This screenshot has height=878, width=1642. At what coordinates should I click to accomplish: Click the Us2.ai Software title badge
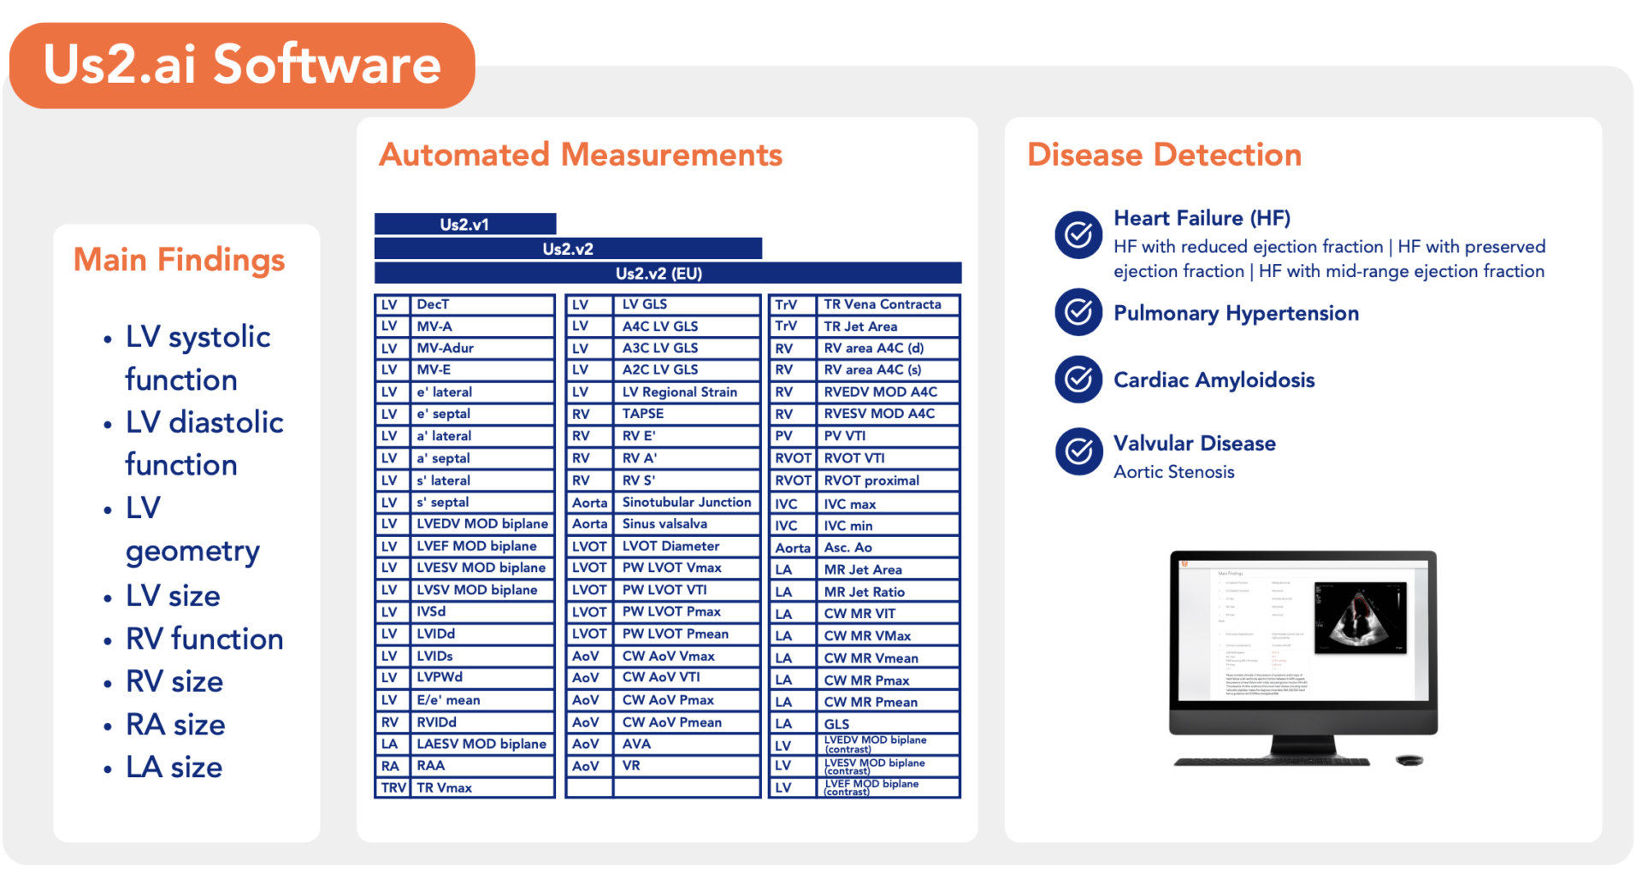(x=242, y=65)
